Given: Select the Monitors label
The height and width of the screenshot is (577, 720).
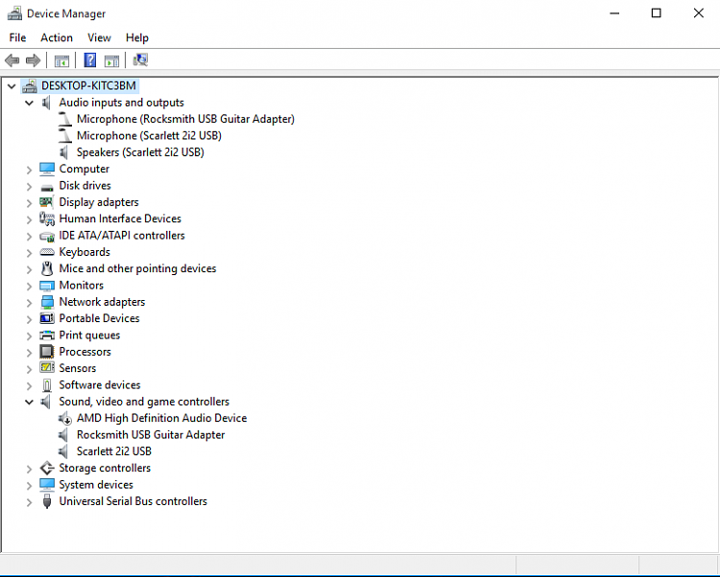Looking at the screenshot, I should coord(82,285).
